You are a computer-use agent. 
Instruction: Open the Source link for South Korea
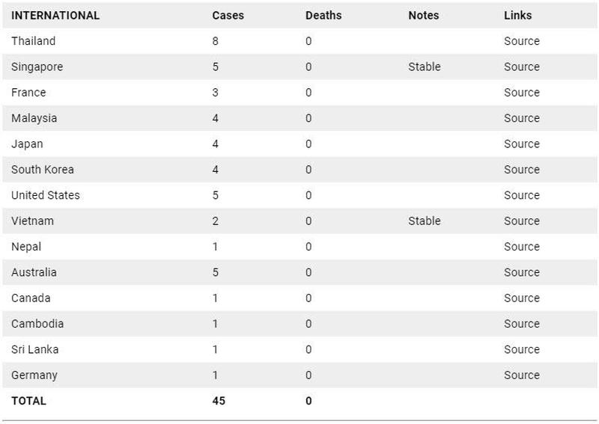tap(521, 170)
